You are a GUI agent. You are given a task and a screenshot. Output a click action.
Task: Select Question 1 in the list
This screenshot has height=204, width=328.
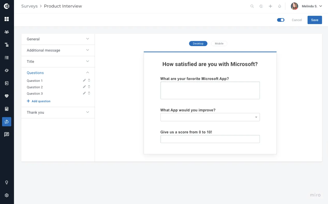(x=35, y=81)
